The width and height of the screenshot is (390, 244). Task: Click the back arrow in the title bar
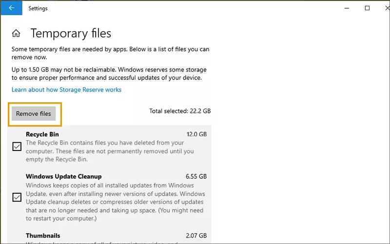click(11, 8)
